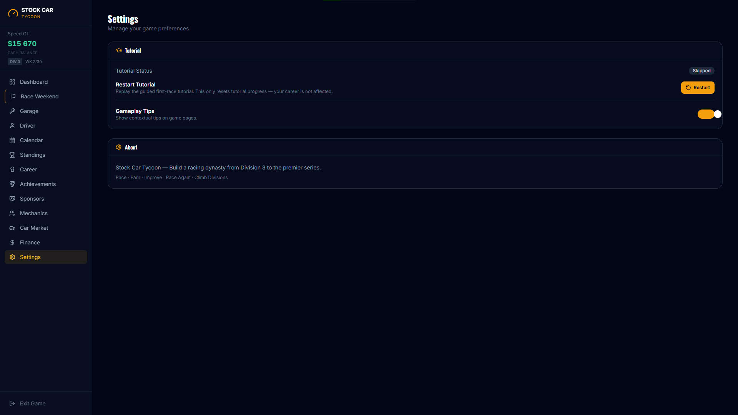738x415 pixels.
Task: Click the Settings gear icon in sidebar
Action: coord(12,257)
